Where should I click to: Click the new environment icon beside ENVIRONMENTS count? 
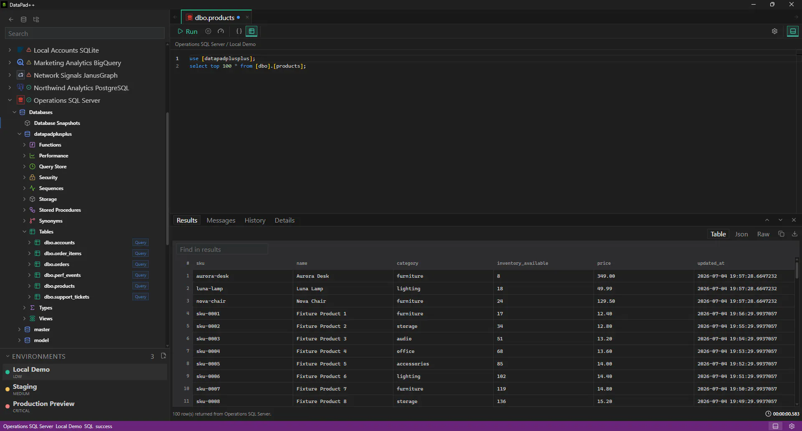(163, 356)
